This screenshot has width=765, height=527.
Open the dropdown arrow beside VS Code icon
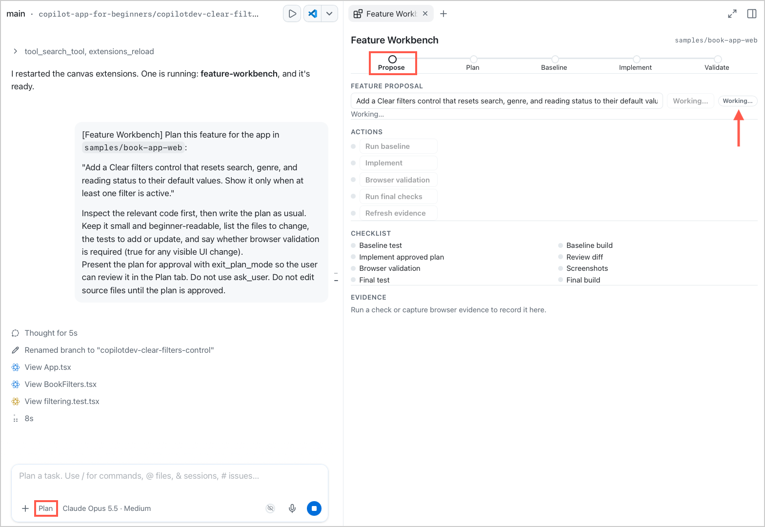click(x=330, y=14)
